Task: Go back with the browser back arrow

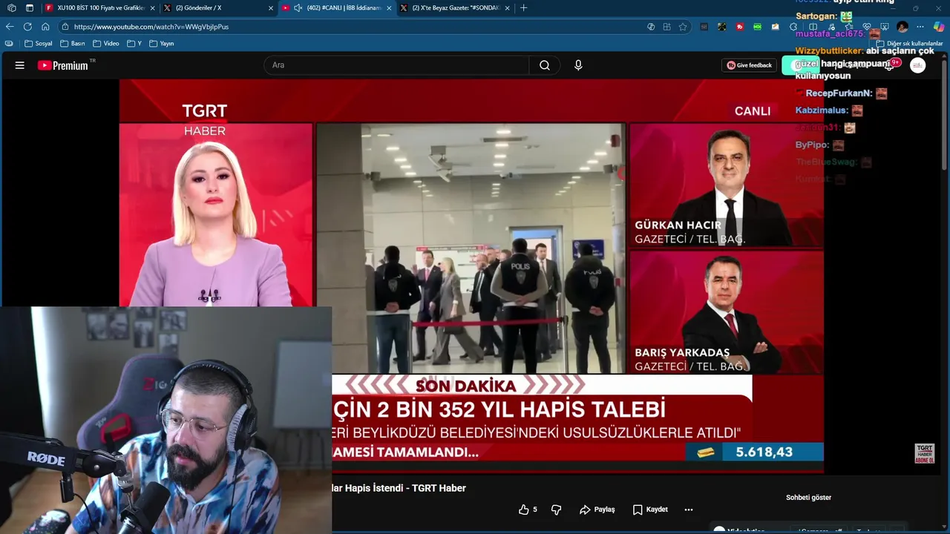Action: tap(10, 27)
